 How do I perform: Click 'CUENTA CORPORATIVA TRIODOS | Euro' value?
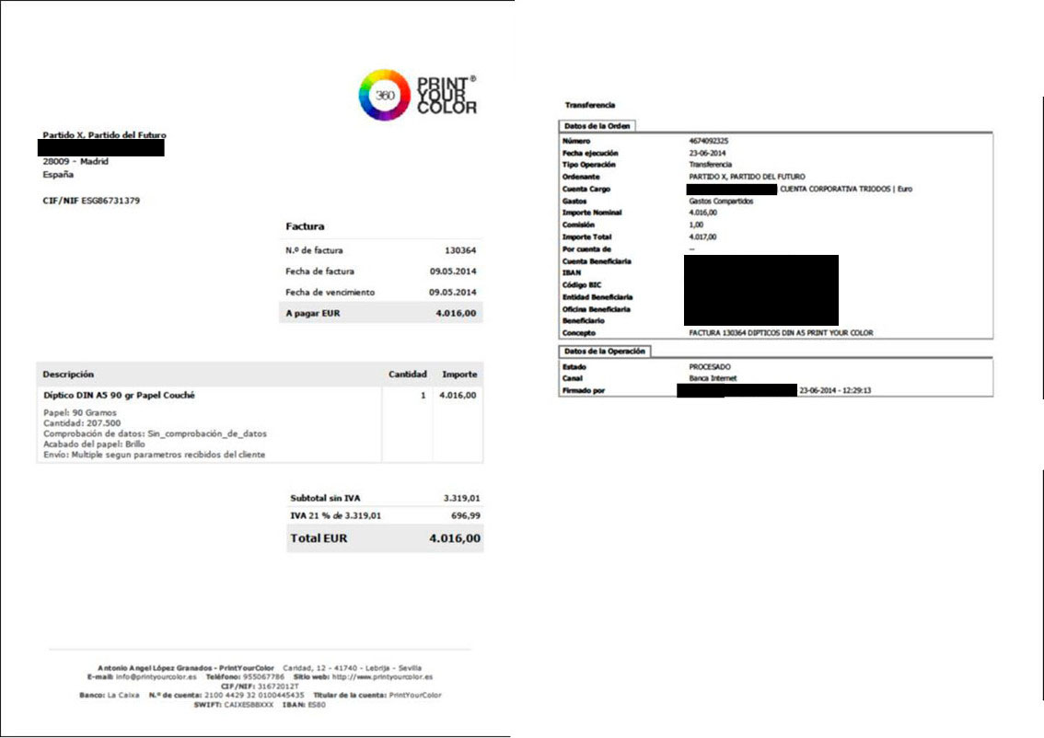846,189
